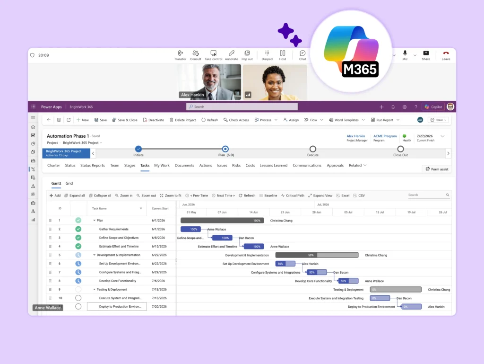Open Form assist
Viewport: 484px width, 364px height.
click(x=437, y=169)
